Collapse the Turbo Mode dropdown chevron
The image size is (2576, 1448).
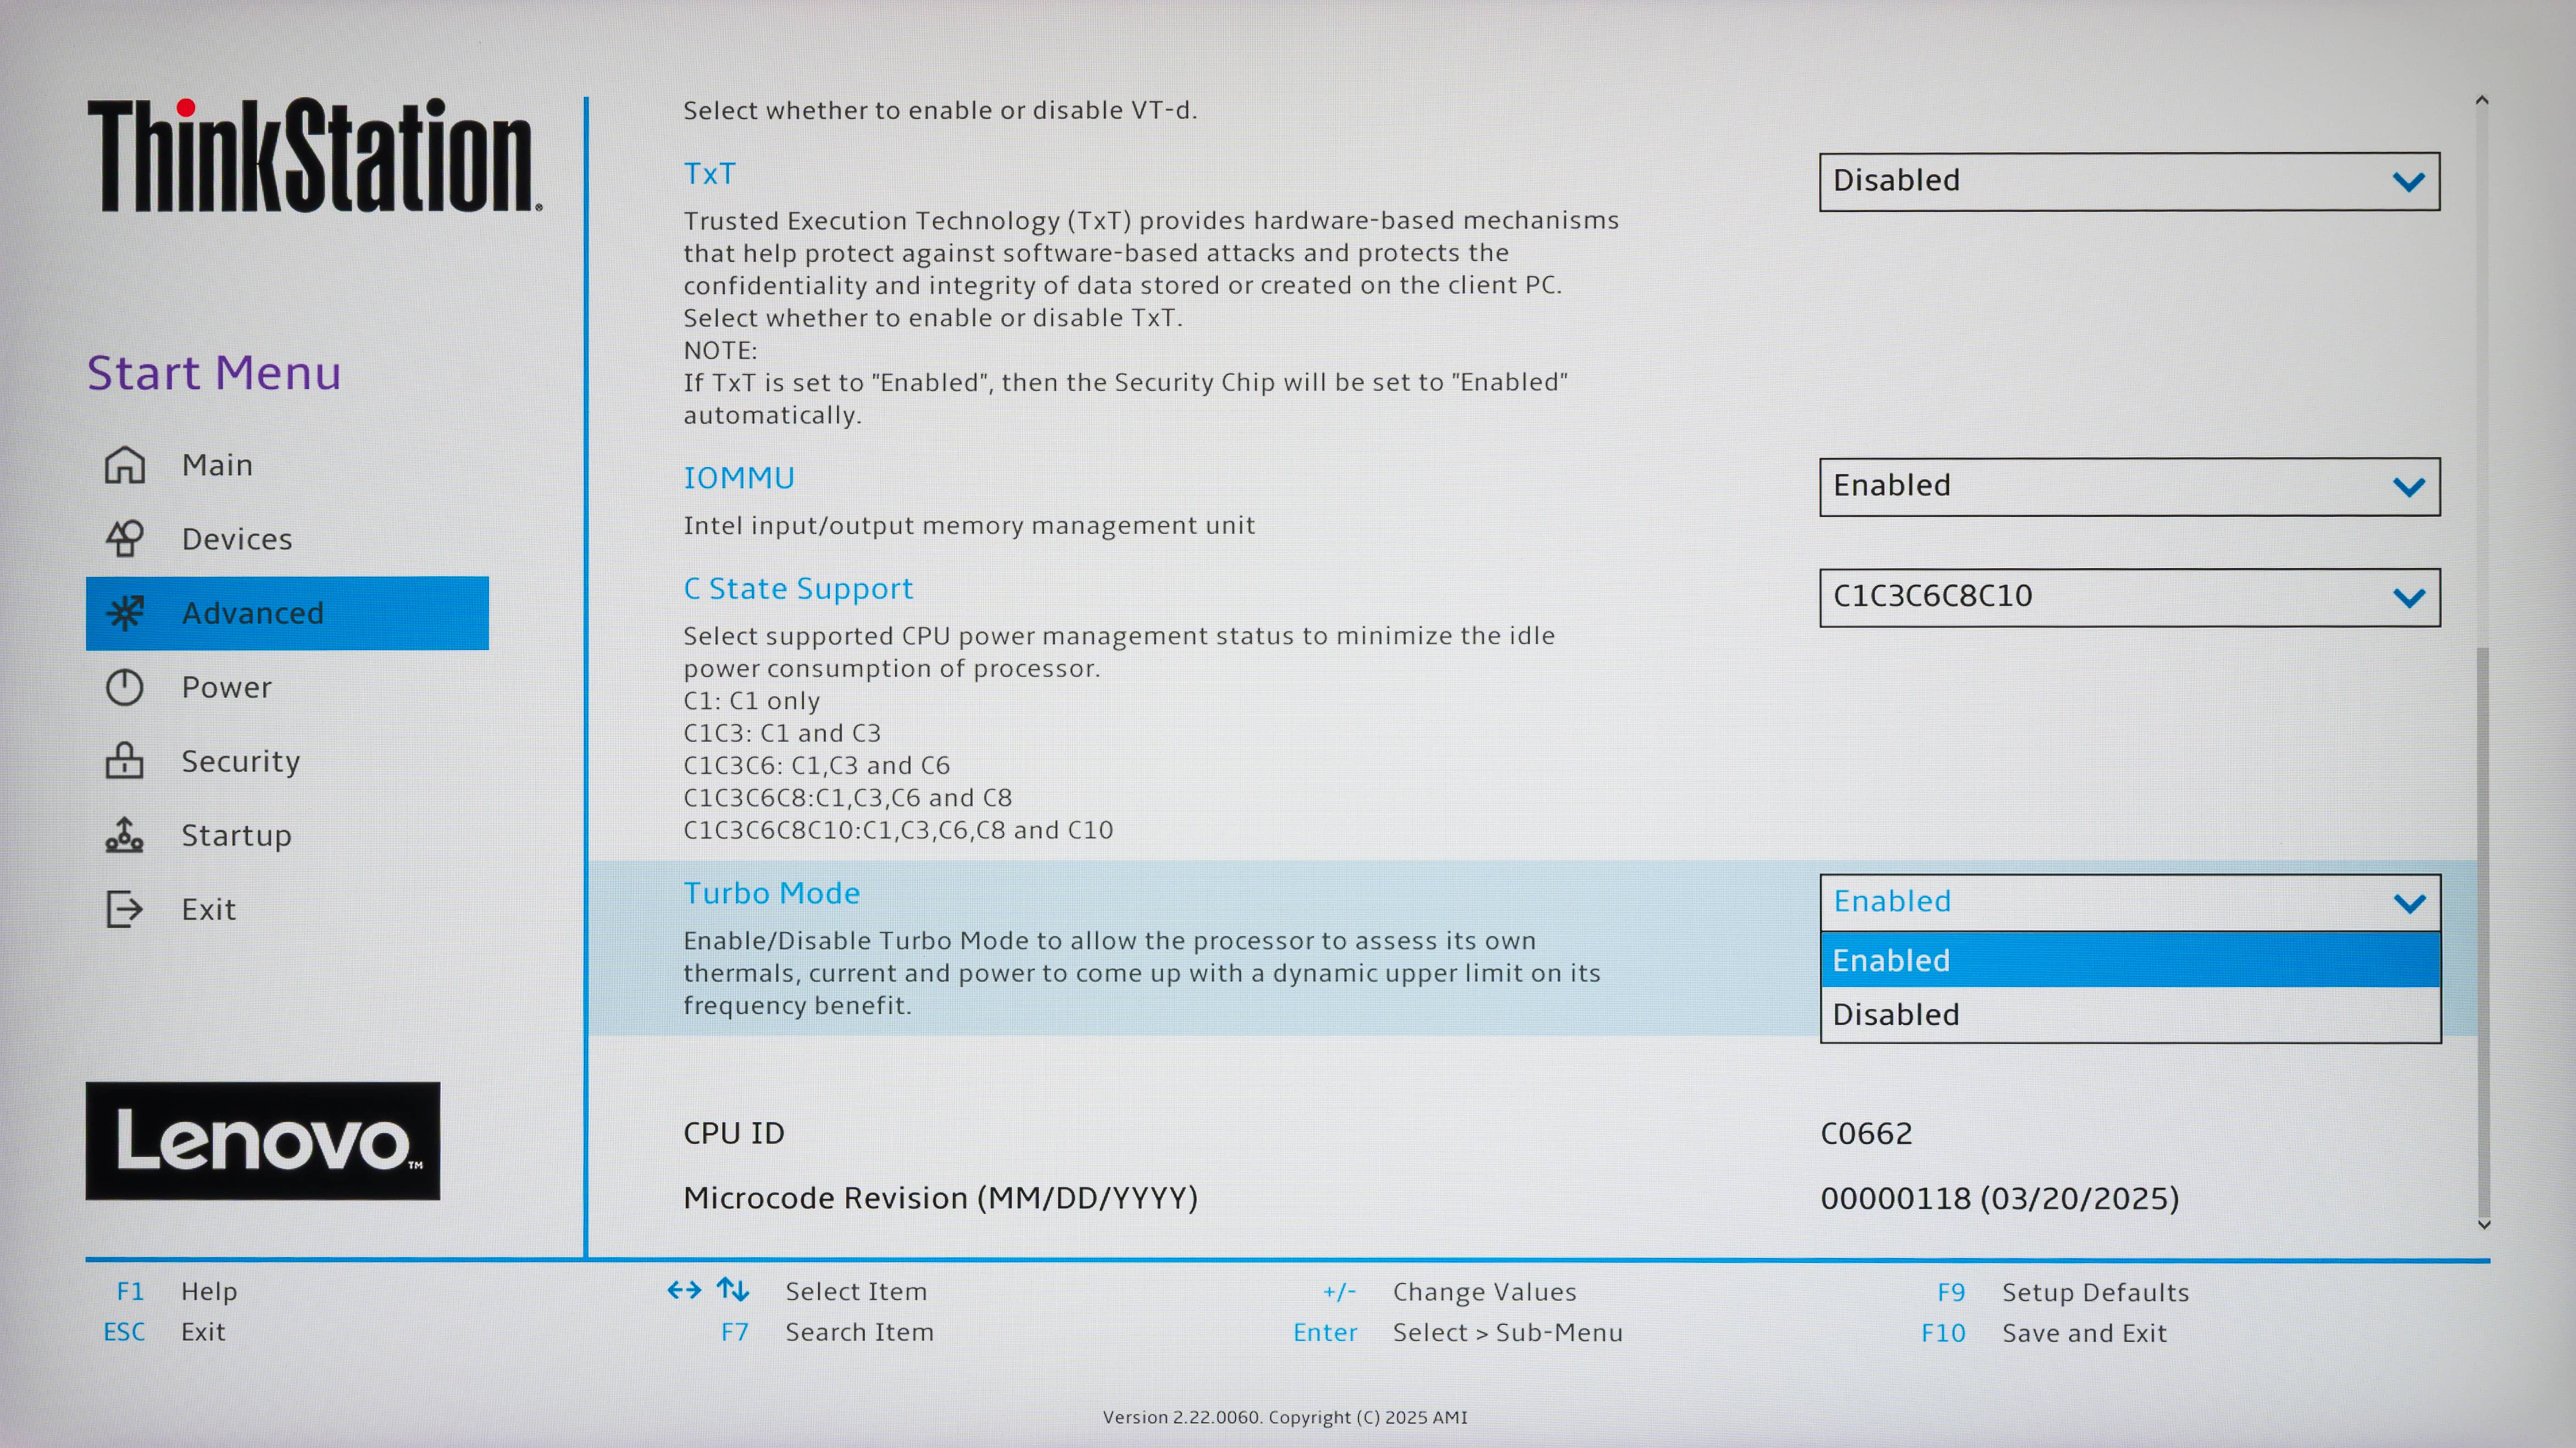2409,903
